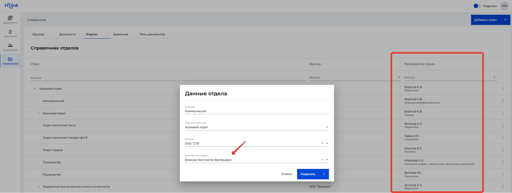Switch to the Должности tab
The height and width of the screenshot is (193, 512).
tap(67, 34)
